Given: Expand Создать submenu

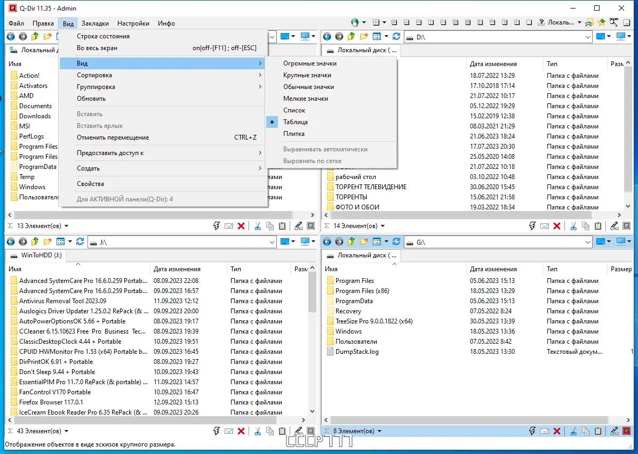Looking at the screenshot, I should (x=163, y=168).
